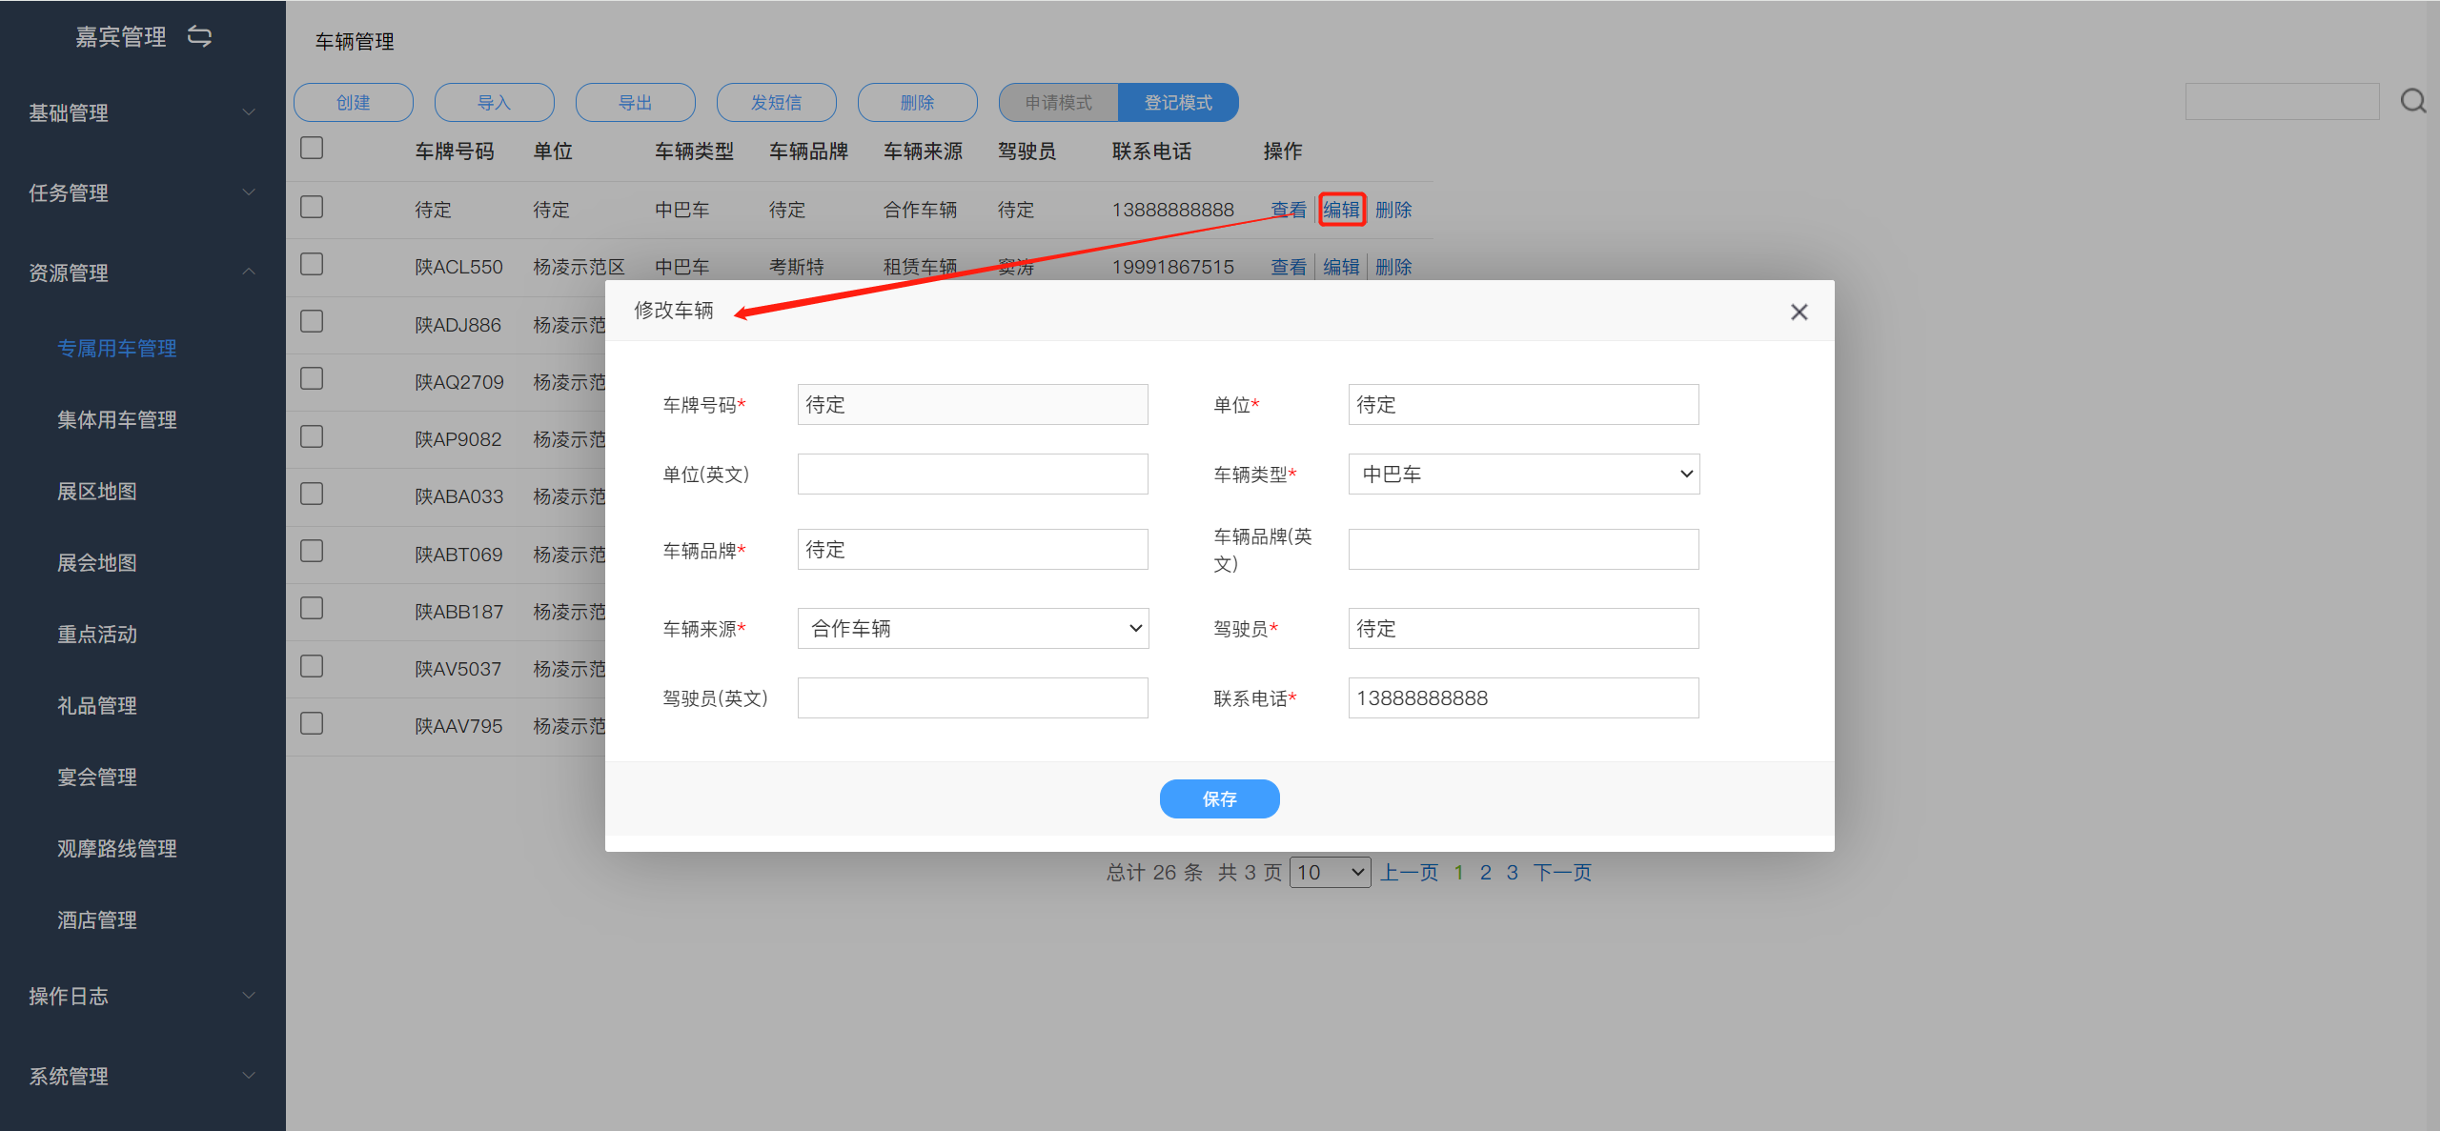The height and width of the screenshot is (1131, 2440).
Task: Click the 车牌号码 input field in dialog
Action: click(972, 404)
